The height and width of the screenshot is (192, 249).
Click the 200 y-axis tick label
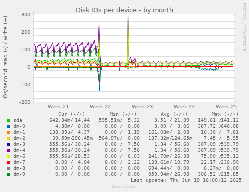(26, 32)
